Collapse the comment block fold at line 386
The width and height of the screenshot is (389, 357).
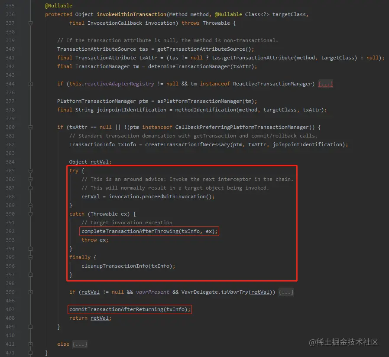pos(30,180)
